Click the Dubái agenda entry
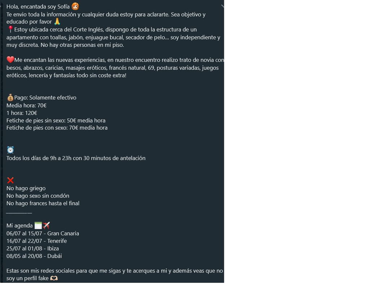 point(34,256)
